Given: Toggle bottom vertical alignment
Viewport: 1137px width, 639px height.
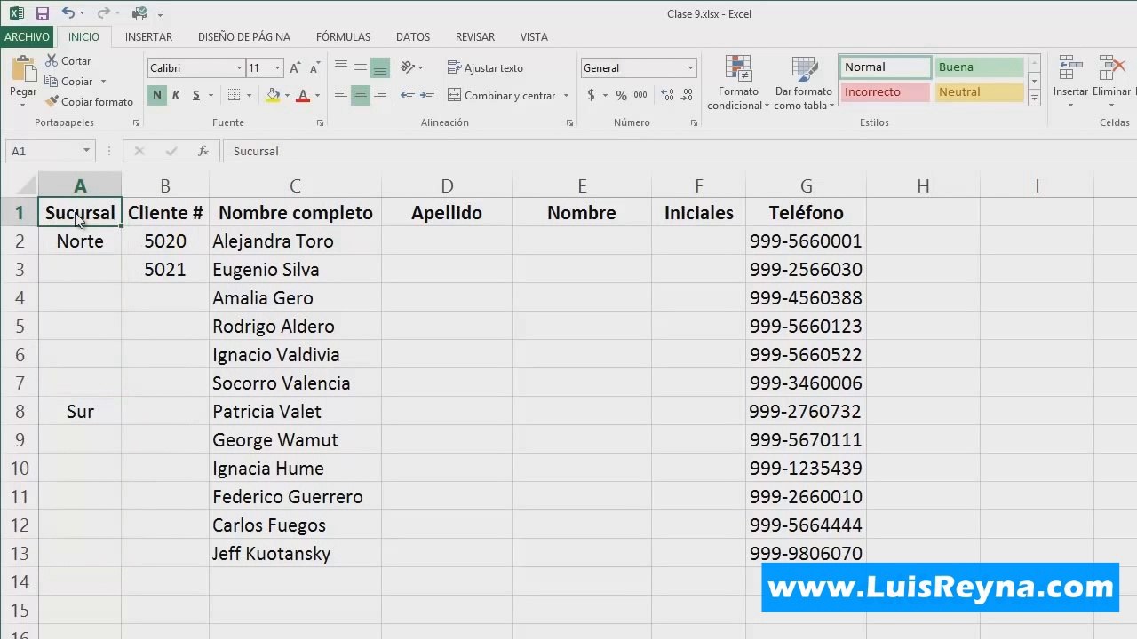Looking at the screenshot, I should pos(380,67).
